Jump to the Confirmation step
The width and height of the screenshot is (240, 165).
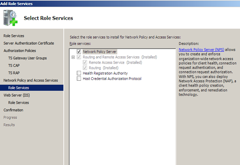point(13,110)
